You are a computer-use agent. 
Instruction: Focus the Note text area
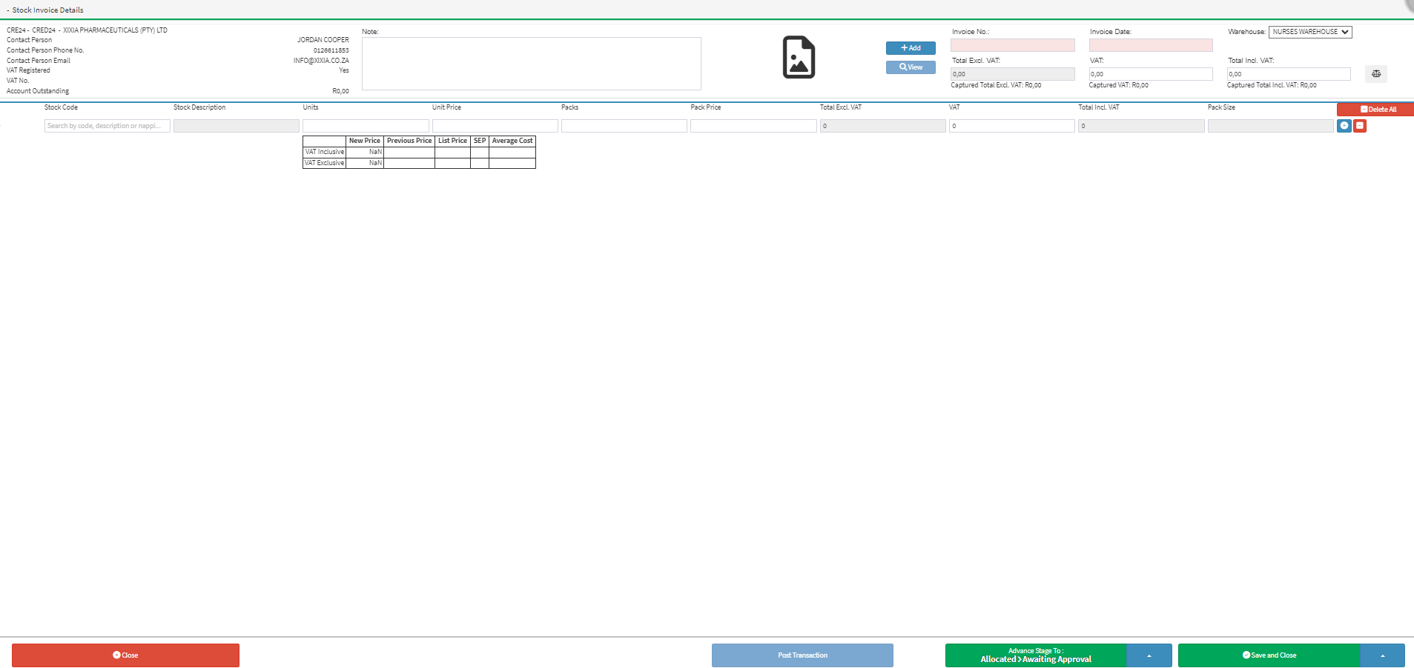[x=531, y=64]
